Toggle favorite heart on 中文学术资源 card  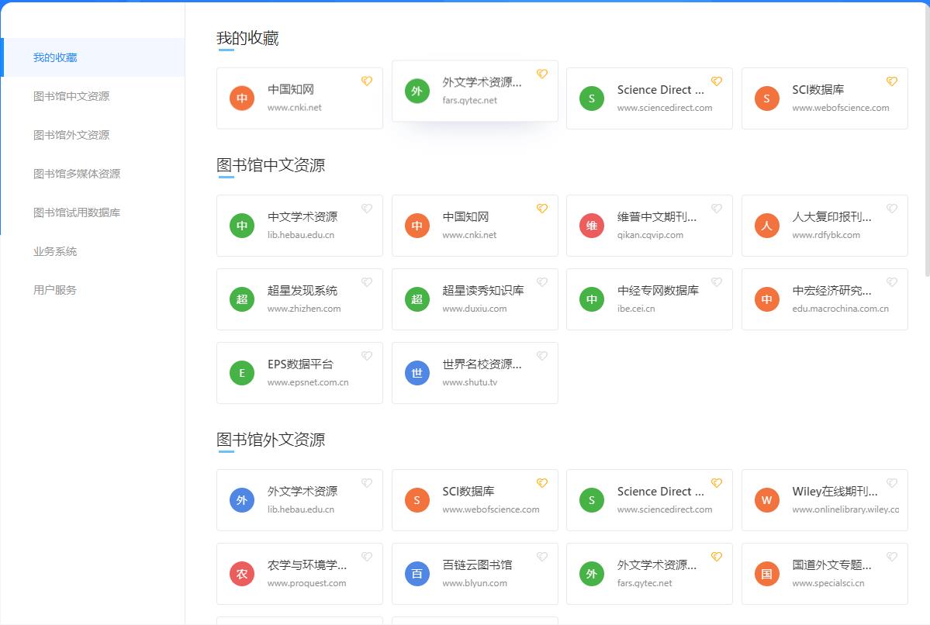pyautogui.click(x=367, y=209)
